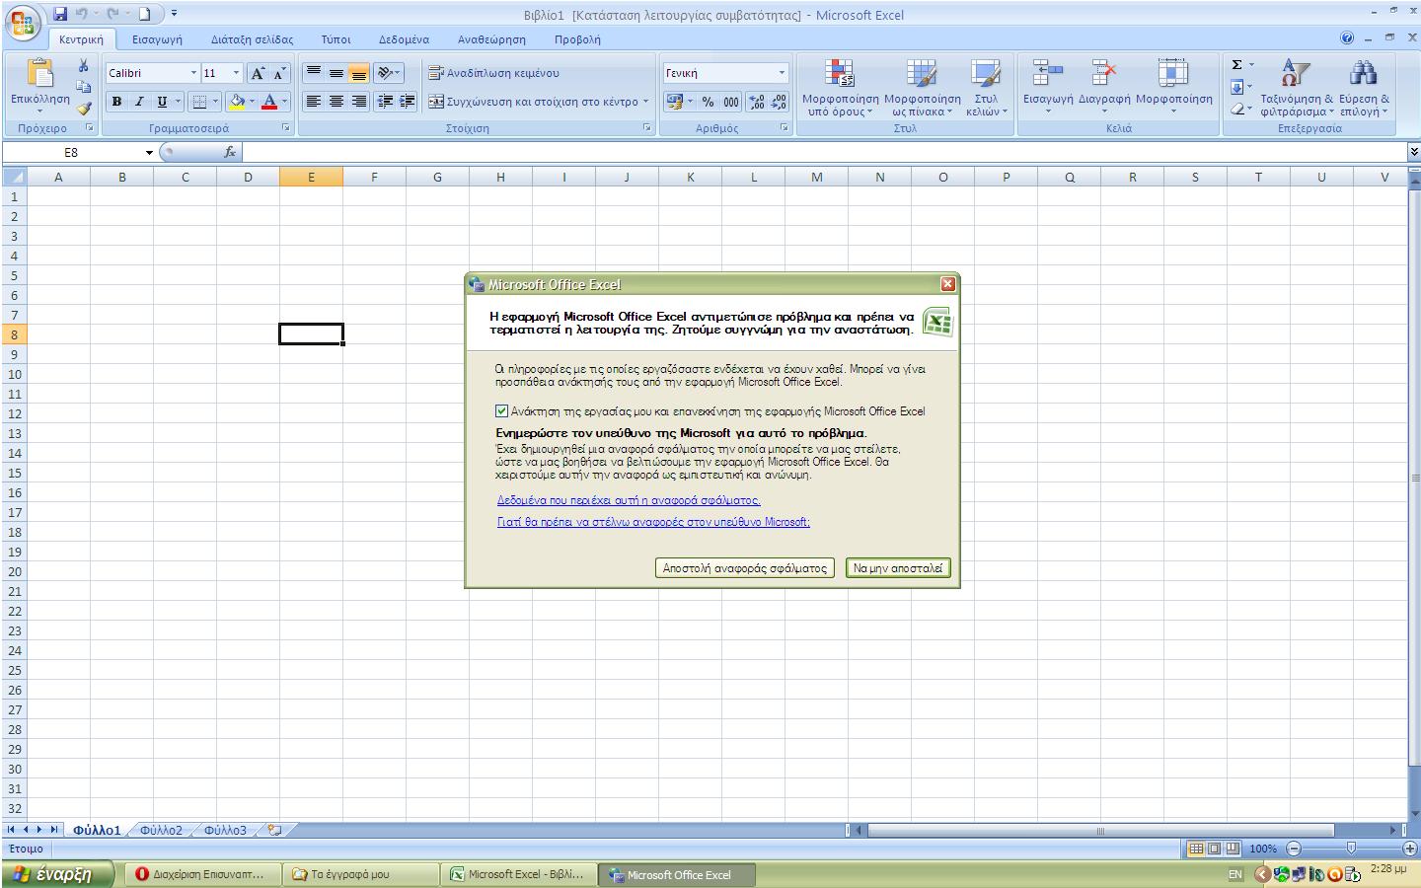
Task: Toggle Italic formatting
Action: [139, 102]
